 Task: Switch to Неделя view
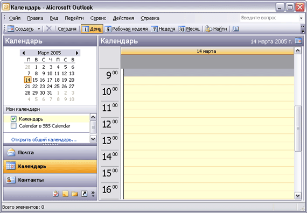[x=163, y=29]
